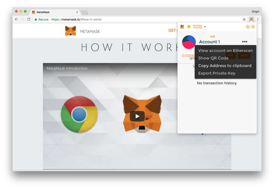
Task: Reload the page
Action: pos(29,19)
